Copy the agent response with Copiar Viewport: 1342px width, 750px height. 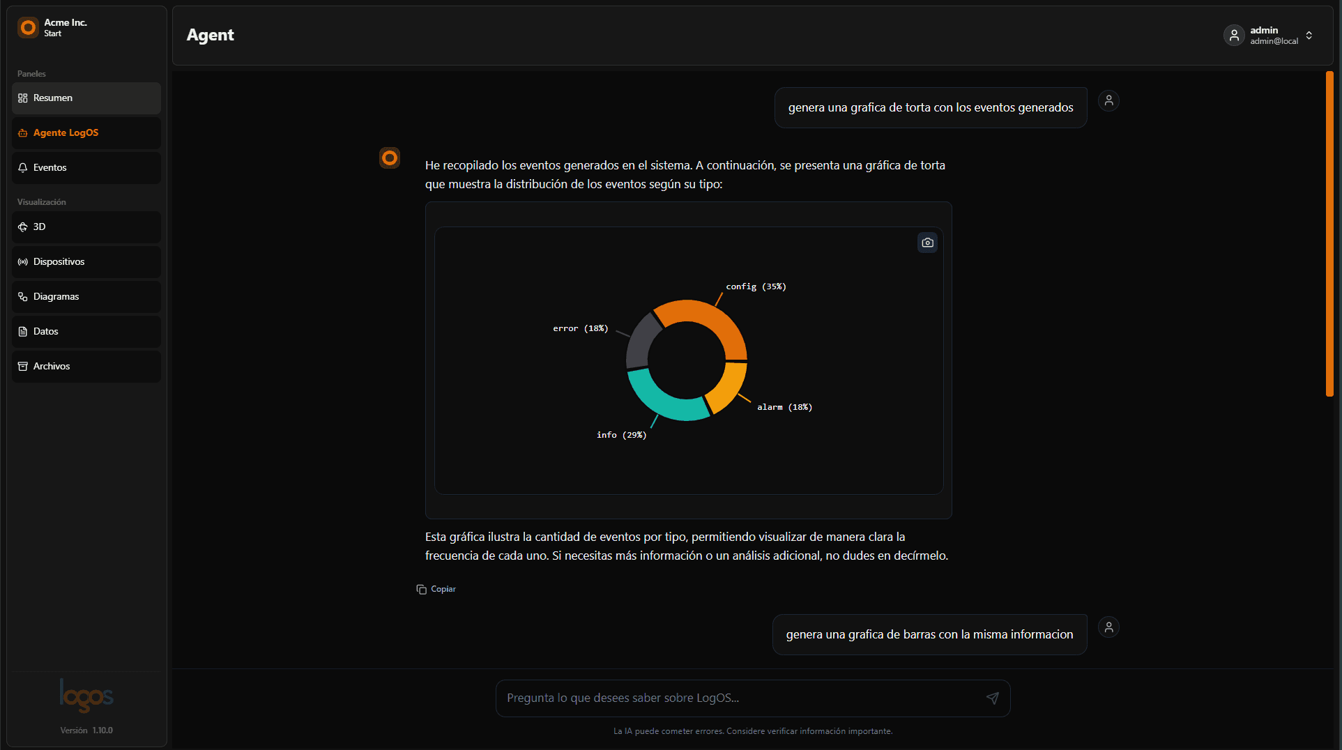(x=436, y=589)
